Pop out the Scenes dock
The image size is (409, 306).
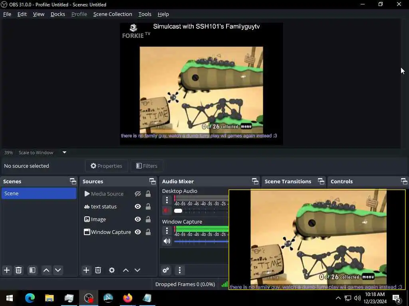tap(73, 181)
